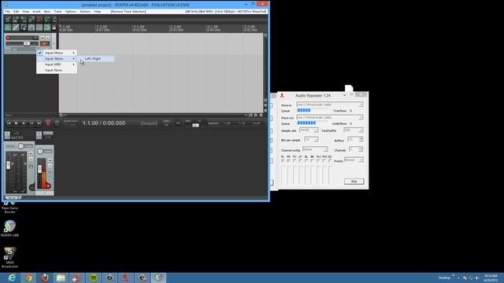Open the Total buffer dropdown
The image size is (504, 283).
point(354,130)
